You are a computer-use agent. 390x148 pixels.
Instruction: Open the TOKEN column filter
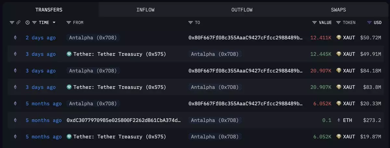coord(338,22)
